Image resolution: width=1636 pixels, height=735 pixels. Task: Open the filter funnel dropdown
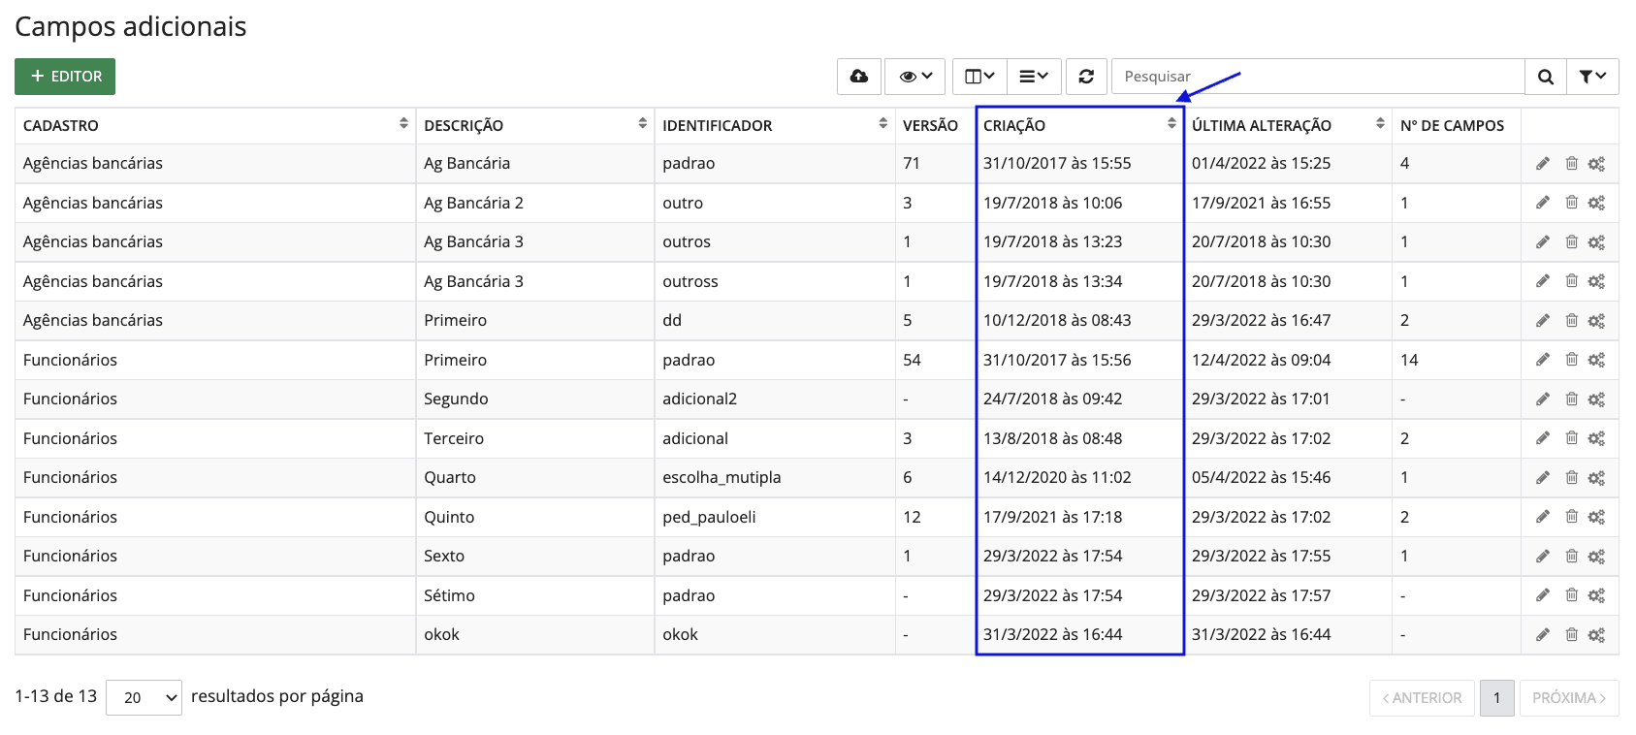point(1592,77)
